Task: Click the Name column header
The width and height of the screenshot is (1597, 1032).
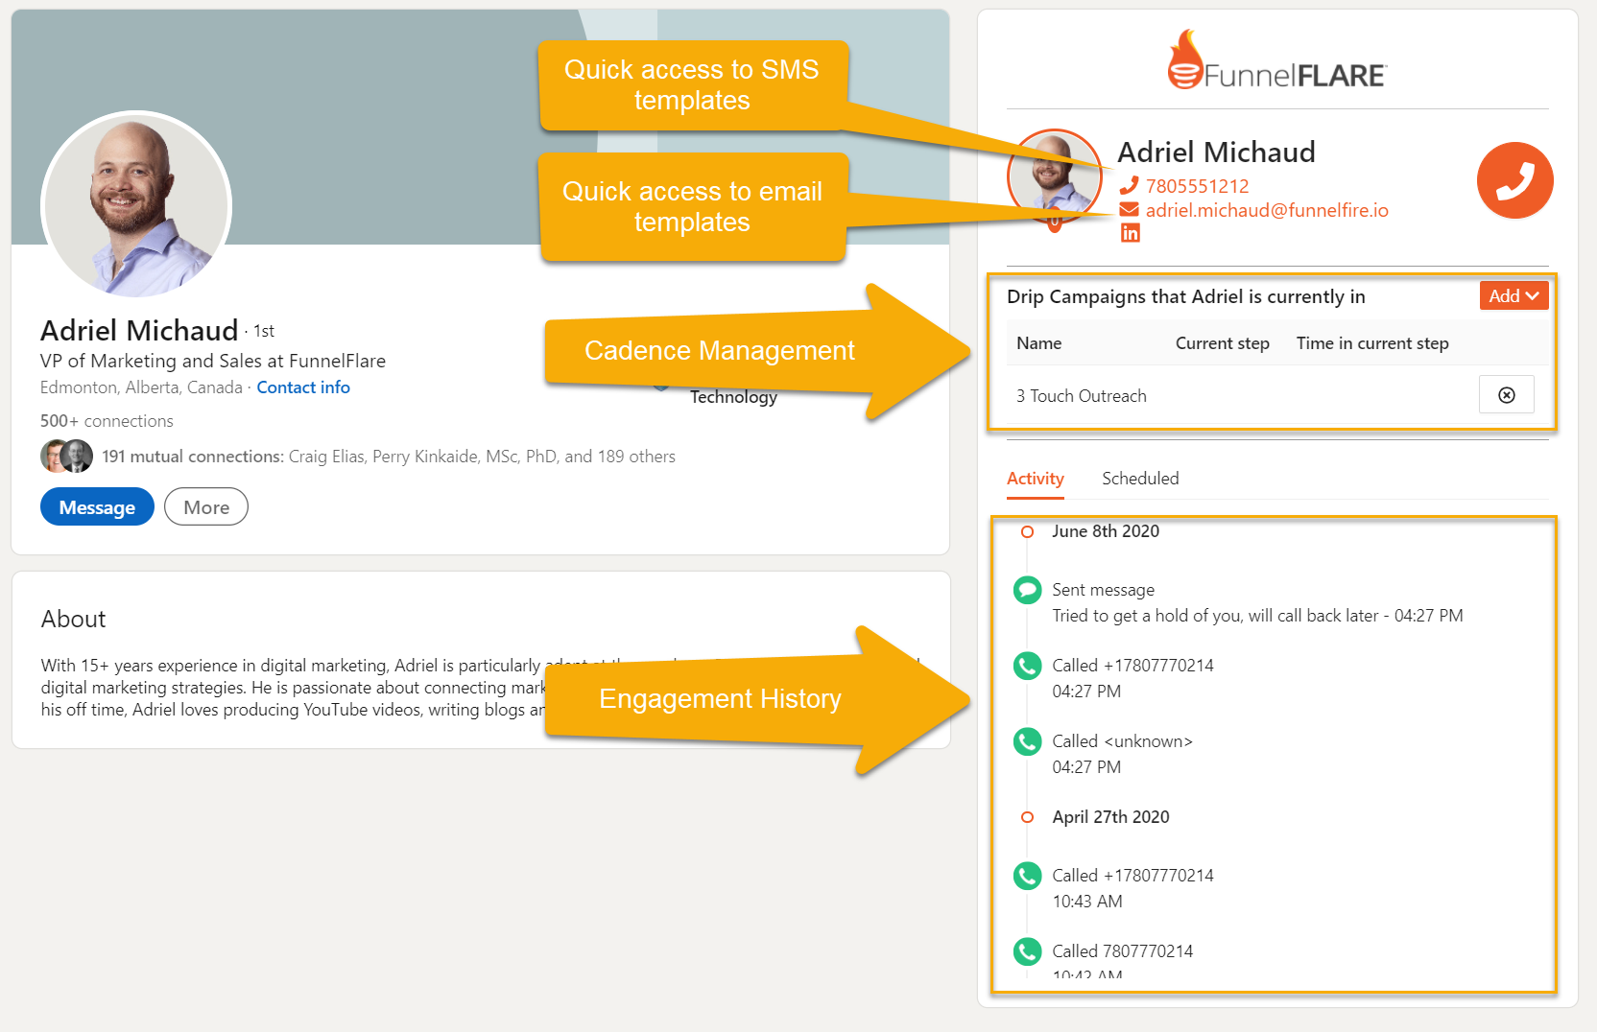Action: click(x=1038, y=343)
